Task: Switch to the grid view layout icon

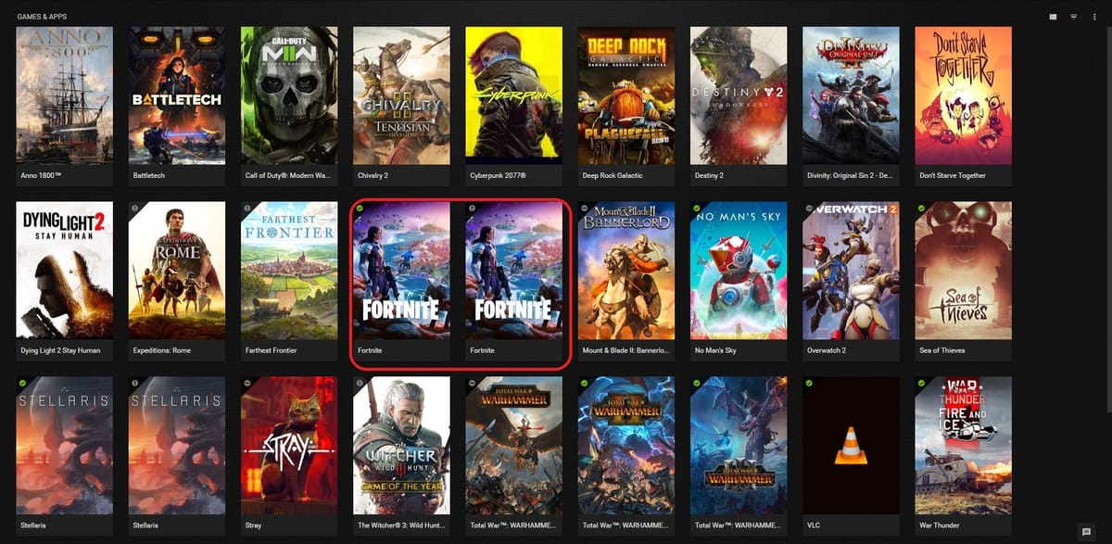Action: (x=1053, y=17)
